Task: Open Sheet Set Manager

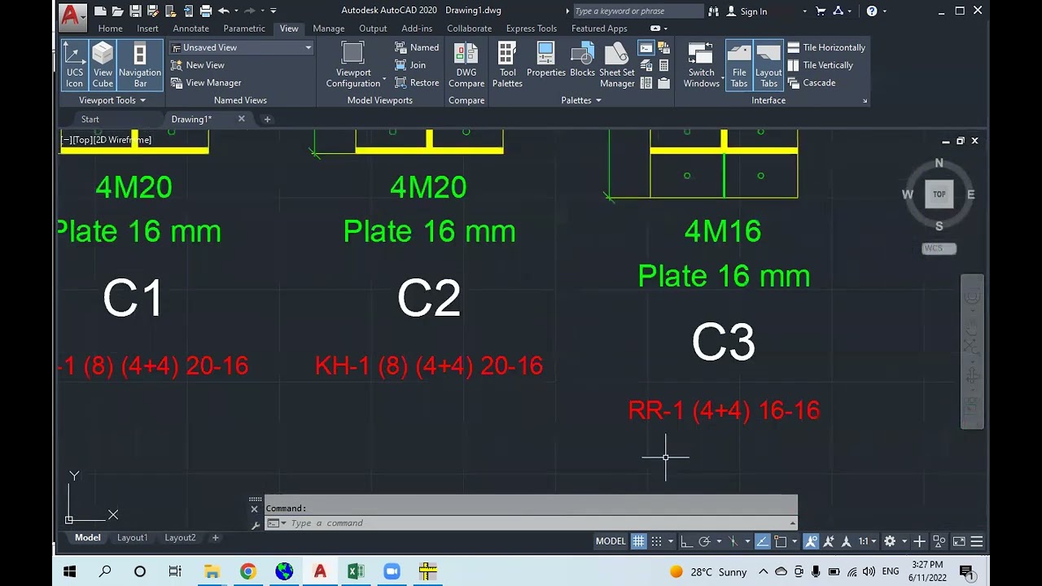Action: coord(617,65)
